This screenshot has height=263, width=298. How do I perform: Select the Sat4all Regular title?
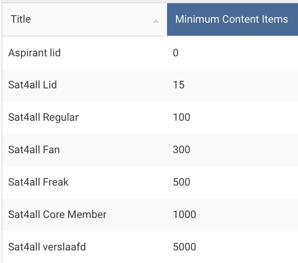pos(43,118)
